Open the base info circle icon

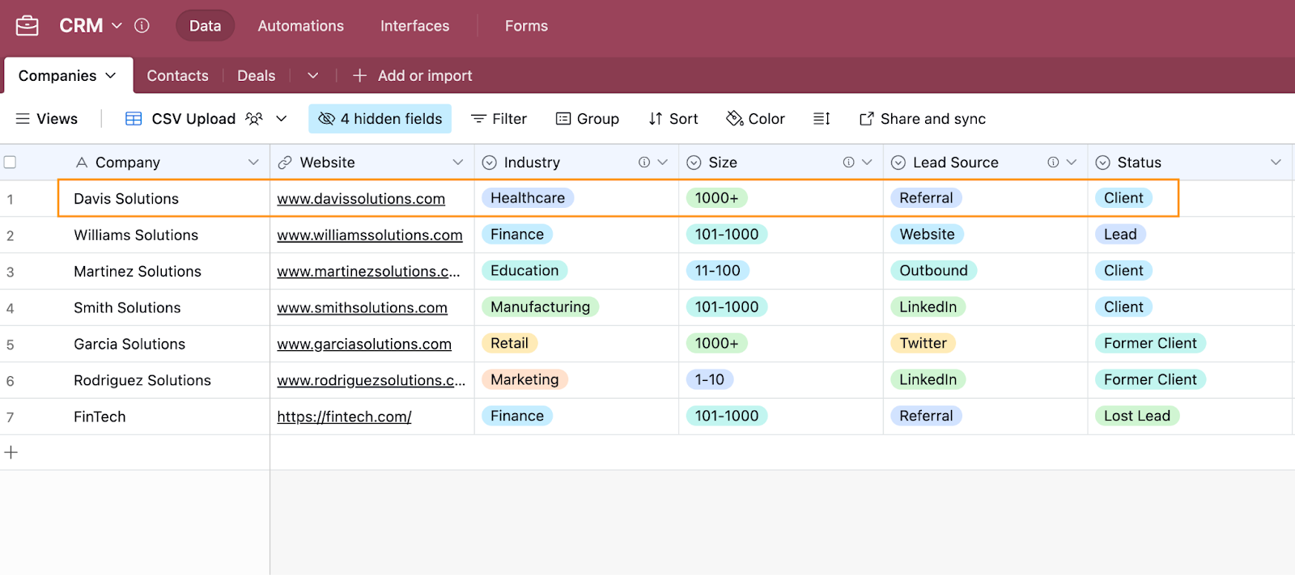(142, 26)
